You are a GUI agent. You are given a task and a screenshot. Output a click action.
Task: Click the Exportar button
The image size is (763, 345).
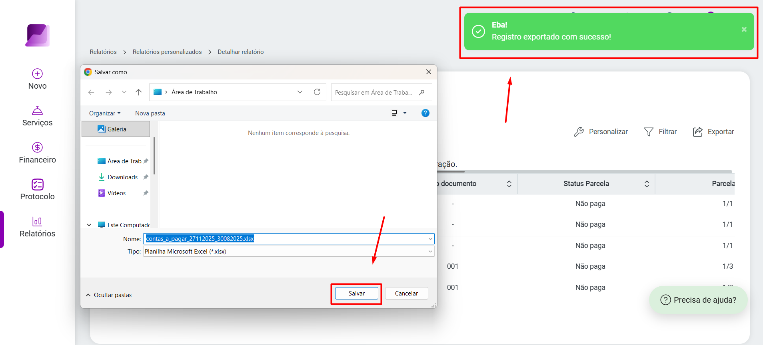[x=713, y=132]
